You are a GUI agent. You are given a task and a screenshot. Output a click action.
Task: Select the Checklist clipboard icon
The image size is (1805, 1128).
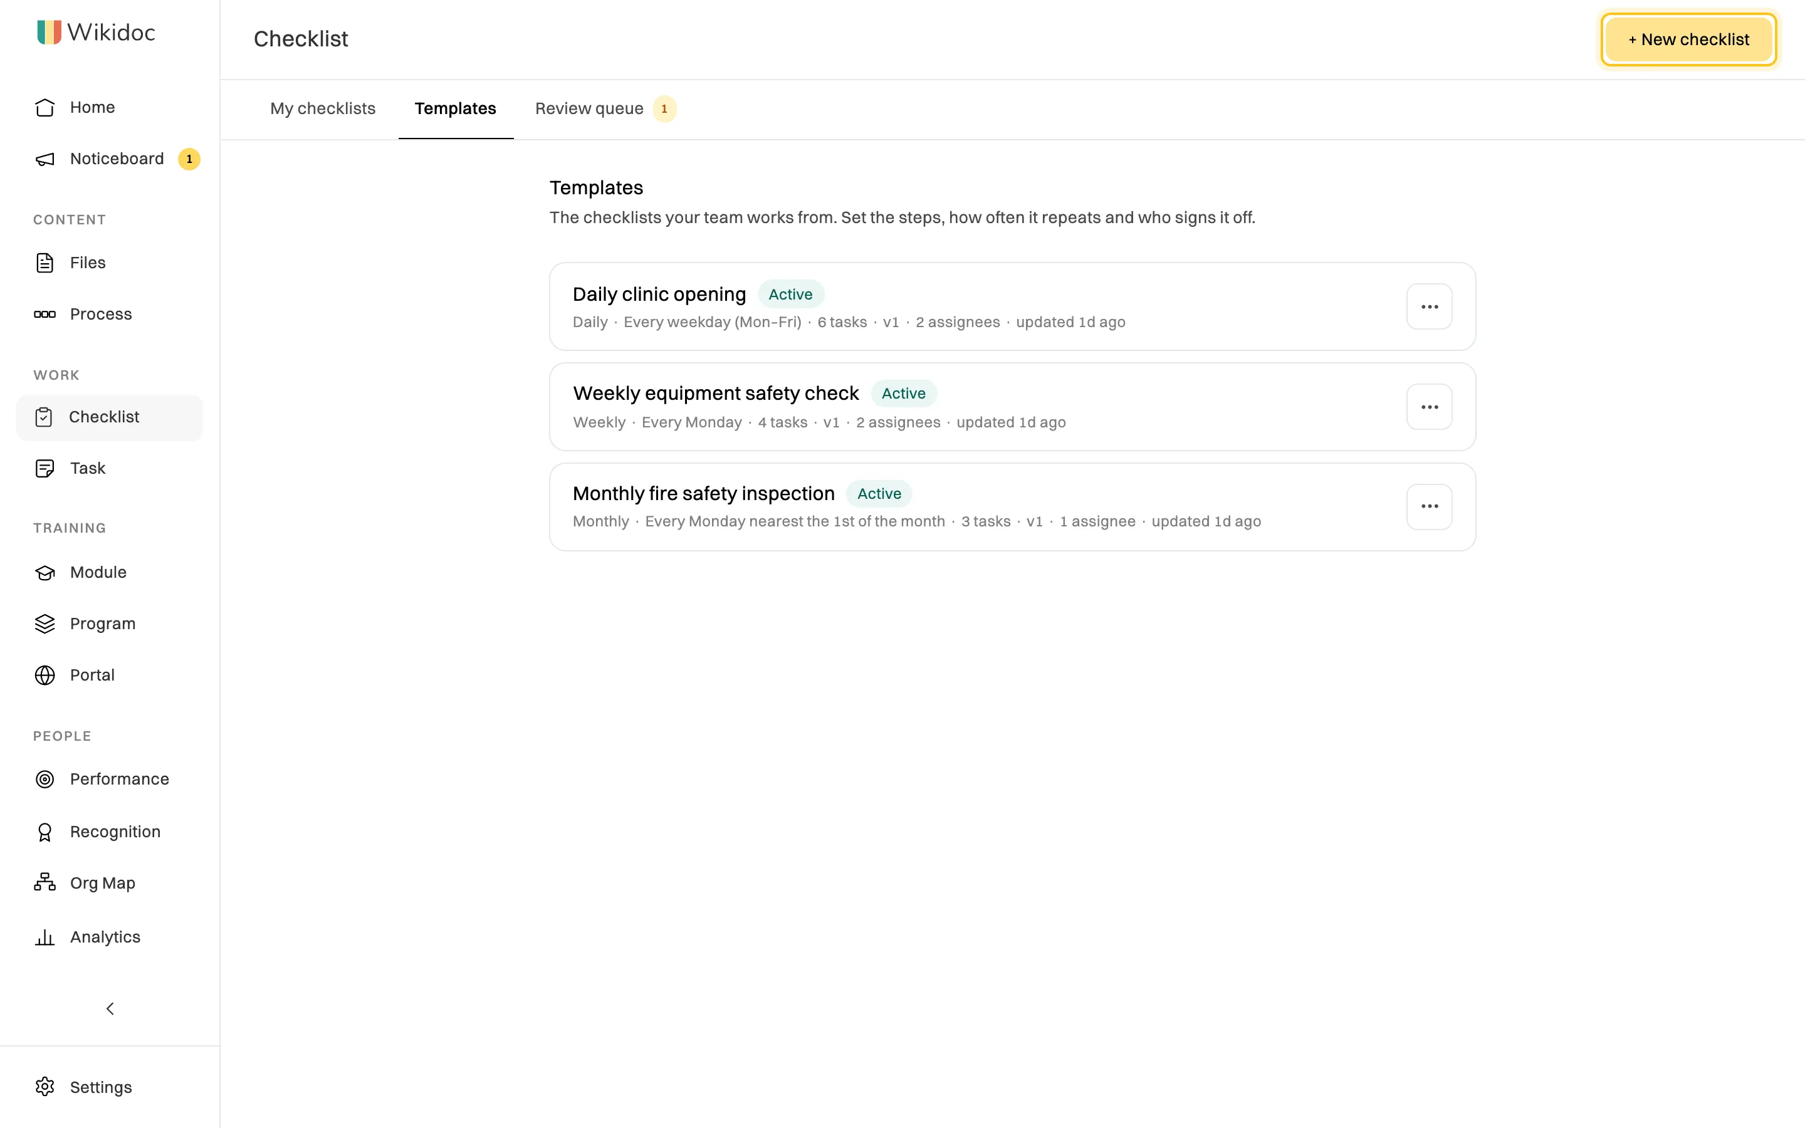[x=44, y=417]
